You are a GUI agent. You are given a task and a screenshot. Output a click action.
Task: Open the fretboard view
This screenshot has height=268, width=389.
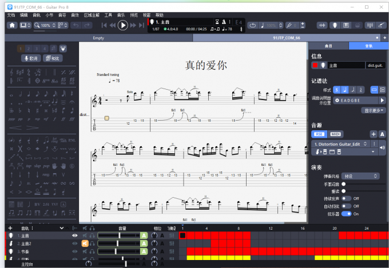(x=335, y=25)
